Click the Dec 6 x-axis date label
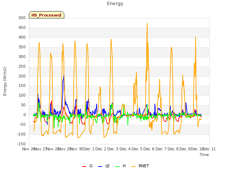Screen dimensions: 231x173 149,149
